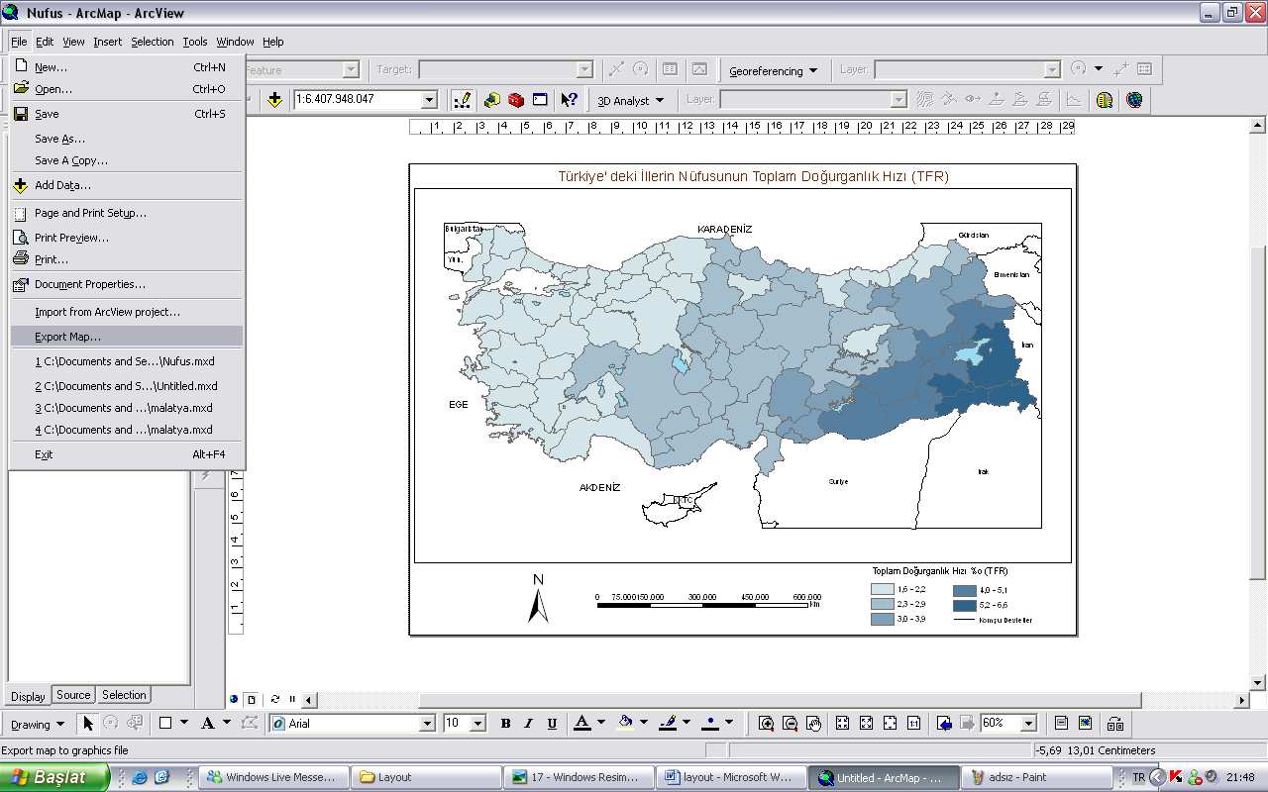Viewport: 1268px width, 792px height.
Task: Open the Georeferencing dropdown menu
Action: pos(773,70)
